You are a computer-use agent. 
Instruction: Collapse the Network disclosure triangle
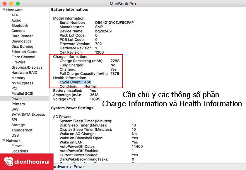click(4, 140)
